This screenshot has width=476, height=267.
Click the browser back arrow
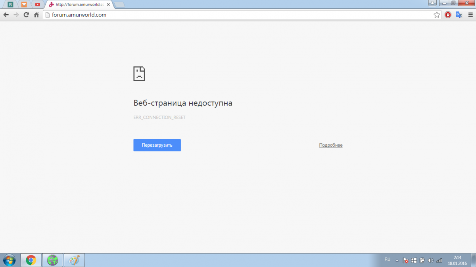(6, 15)
